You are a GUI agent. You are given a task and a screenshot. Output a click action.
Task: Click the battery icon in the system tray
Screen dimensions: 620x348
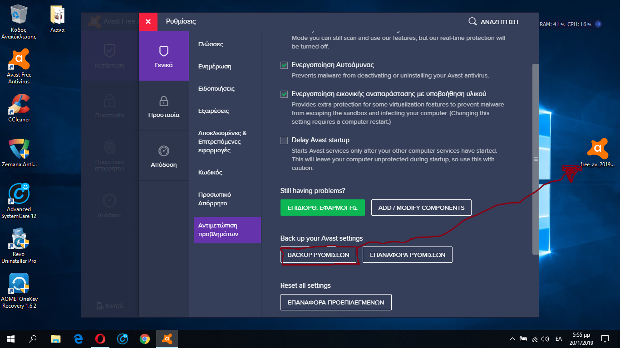coord(523,338)
